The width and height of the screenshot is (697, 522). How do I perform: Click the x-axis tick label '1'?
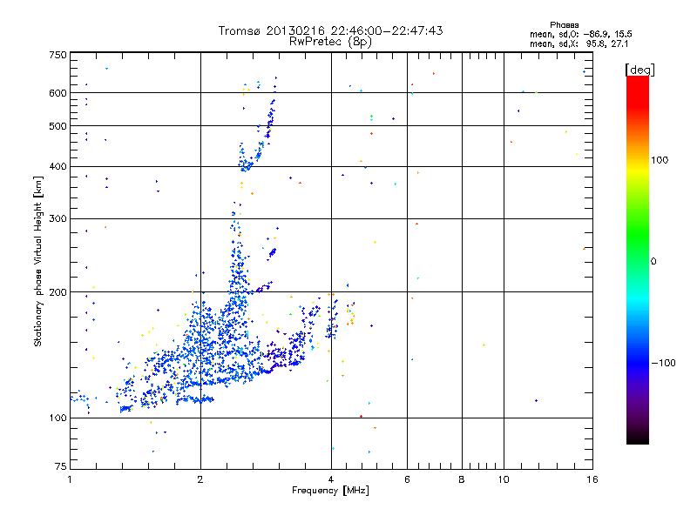tap(70, 479)
